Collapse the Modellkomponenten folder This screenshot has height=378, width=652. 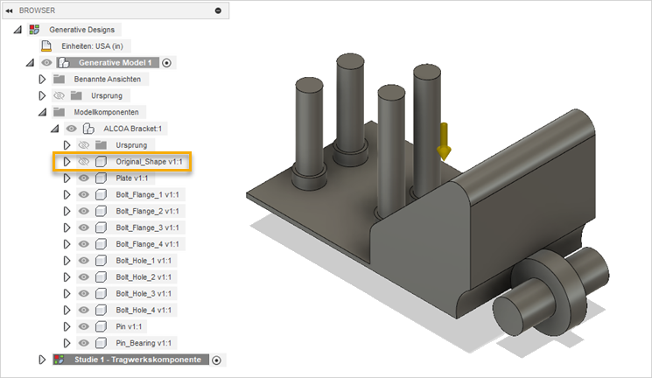[42, 112]
